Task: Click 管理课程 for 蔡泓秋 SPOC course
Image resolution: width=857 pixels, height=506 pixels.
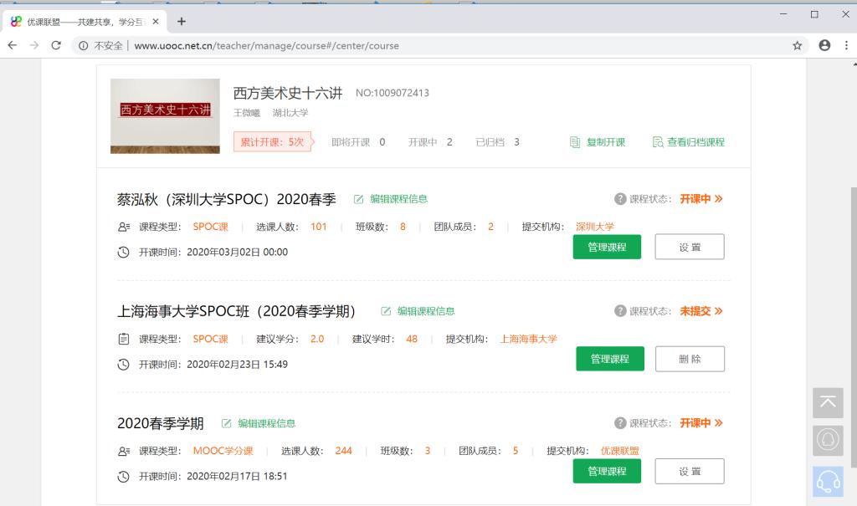Action: tap(607, 247)
